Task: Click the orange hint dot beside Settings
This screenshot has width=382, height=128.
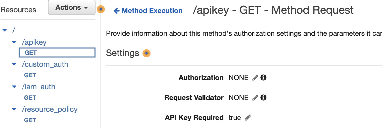Action: [146, 53]
